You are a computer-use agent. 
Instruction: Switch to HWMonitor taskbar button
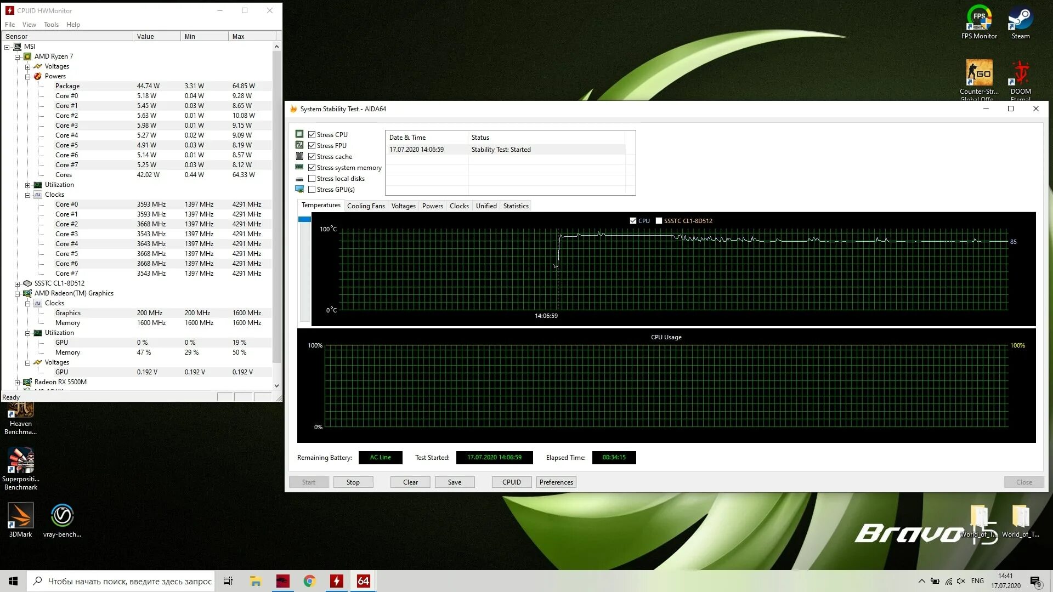click(336, 581)
